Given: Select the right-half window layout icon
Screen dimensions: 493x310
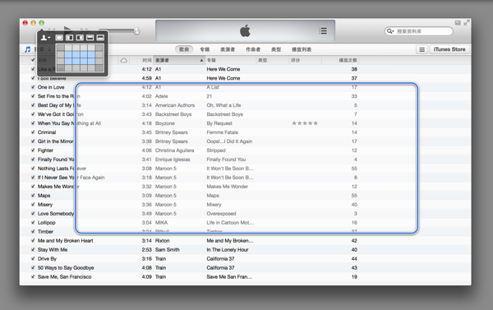Looking at the screenshot, I should pos(80,38).
